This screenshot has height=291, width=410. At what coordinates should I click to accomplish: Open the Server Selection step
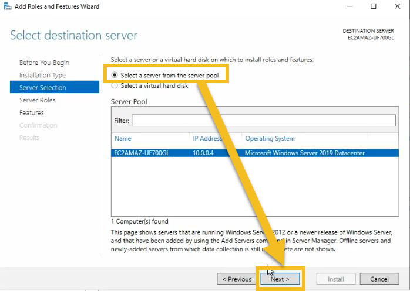point(55,87)
